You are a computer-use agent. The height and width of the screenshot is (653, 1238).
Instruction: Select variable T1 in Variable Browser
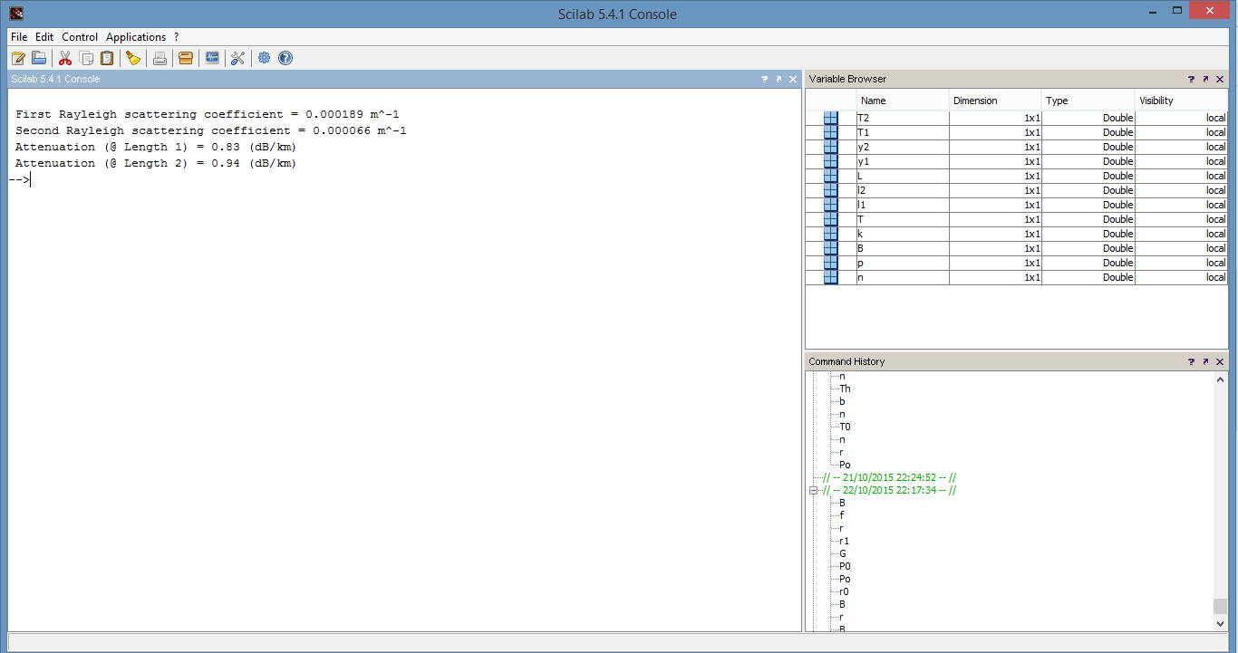coord(1016,132)
